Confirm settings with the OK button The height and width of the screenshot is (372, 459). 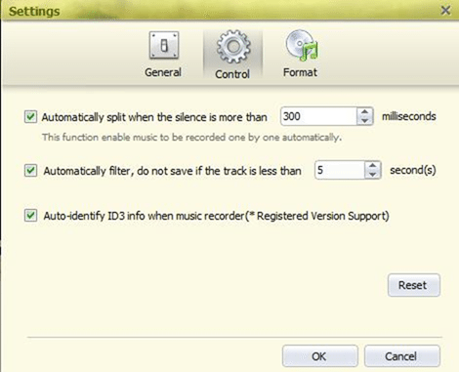pyautogui.click(x=320, y=356)
